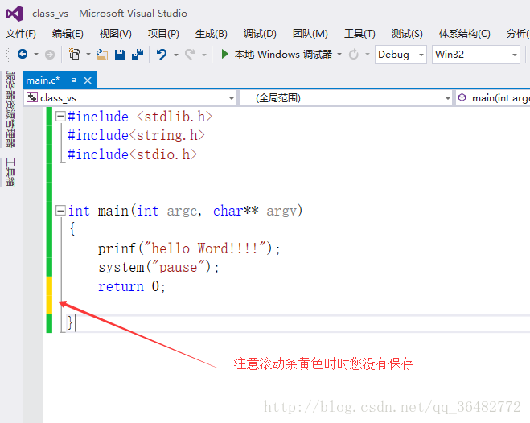The height and width of the screenshot is (423, 530).
Task: Click the line #include<string.h>
Action: (x=136, y=135)
